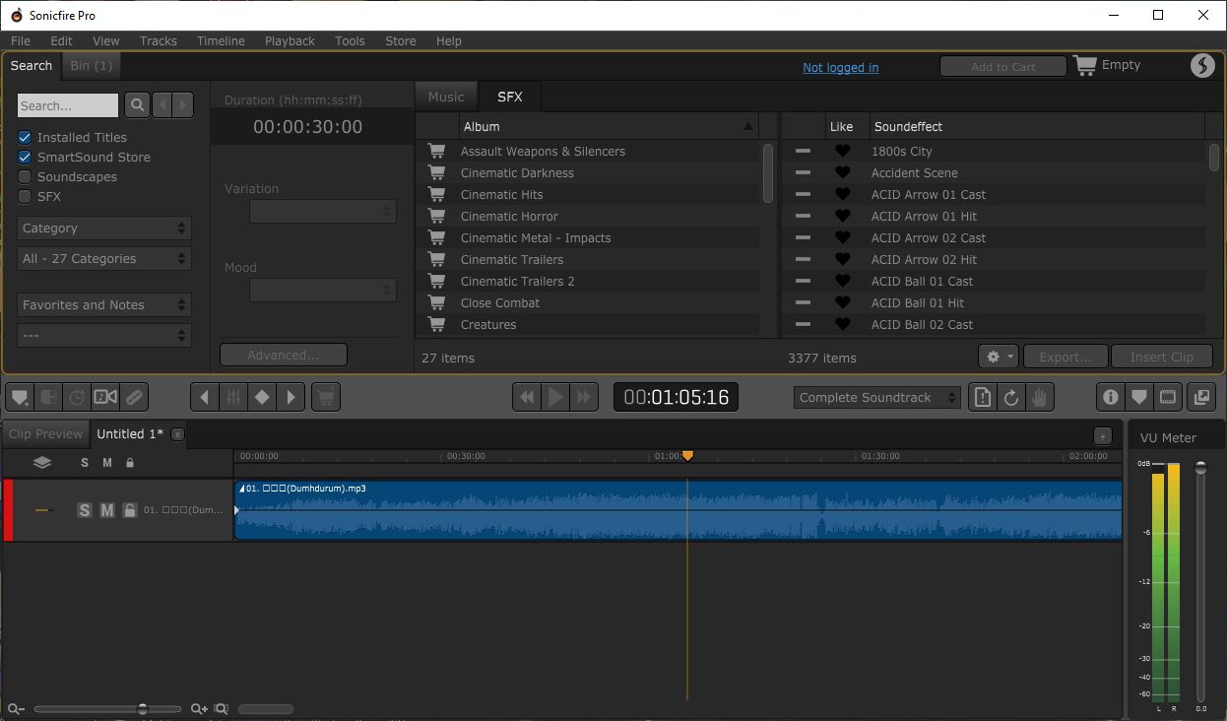Image resolution: width=1227 pixels, height=721 pixels.
Task: Click the Not logged in link
Action: pos(841,67)
